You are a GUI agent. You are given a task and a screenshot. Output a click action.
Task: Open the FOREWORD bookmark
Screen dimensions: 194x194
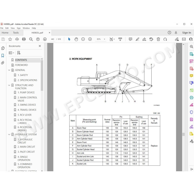tap(21, 65)
